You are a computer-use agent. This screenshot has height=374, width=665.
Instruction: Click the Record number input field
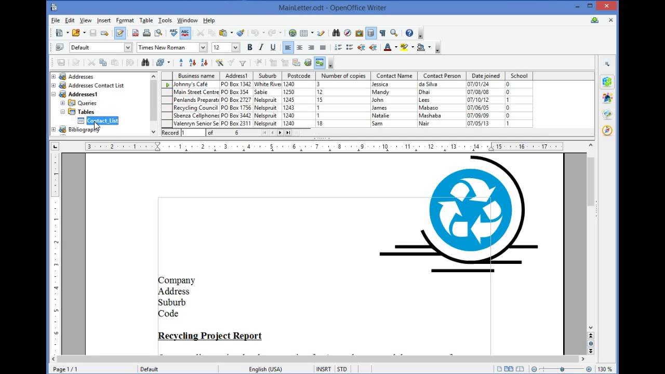[x=193, y=133]
